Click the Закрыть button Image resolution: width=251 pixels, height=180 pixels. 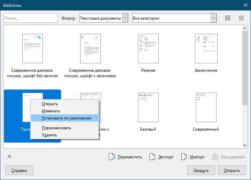[x=201, y=171]
